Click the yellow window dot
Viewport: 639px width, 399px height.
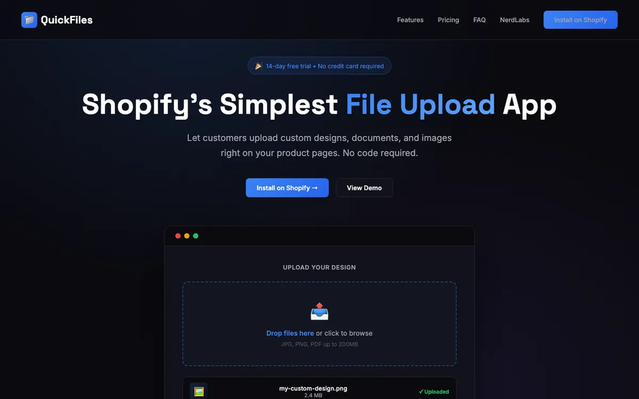[x=187, y=236]
